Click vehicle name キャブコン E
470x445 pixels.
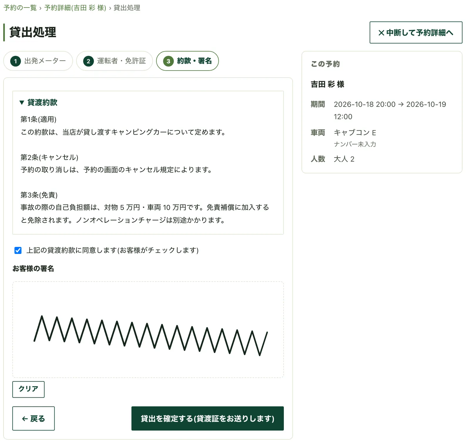pos(355,133)
